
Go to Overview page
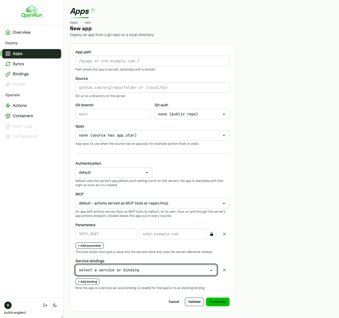[32, 32]
